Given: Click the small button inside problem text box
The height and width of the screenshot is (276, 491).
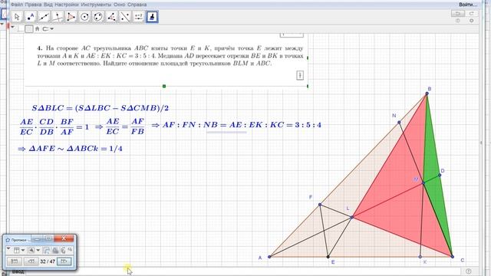Looking at the screenshot, I should coord(300,75).
